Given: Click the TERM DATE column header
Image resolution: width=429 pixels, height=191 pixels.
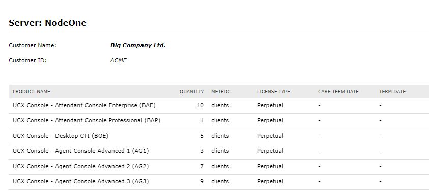Looking at the screenshot, I should (x=392, y=92).
